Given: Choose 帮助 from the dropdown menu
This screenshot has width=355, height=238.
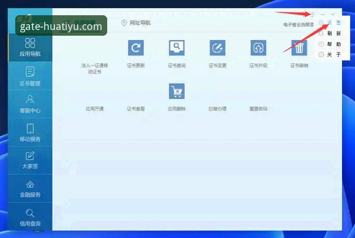Looking at the screenshot, I should (x=330, y=44).
